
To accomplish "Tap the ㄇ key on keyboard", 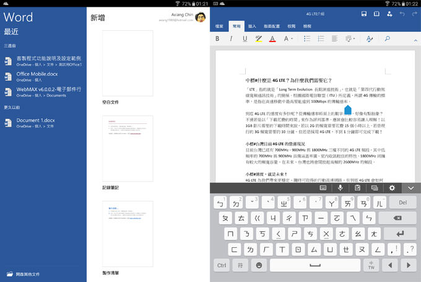I will point(231,234).
